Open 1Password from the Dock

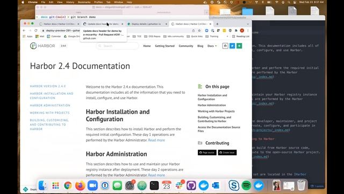(105, 185)
